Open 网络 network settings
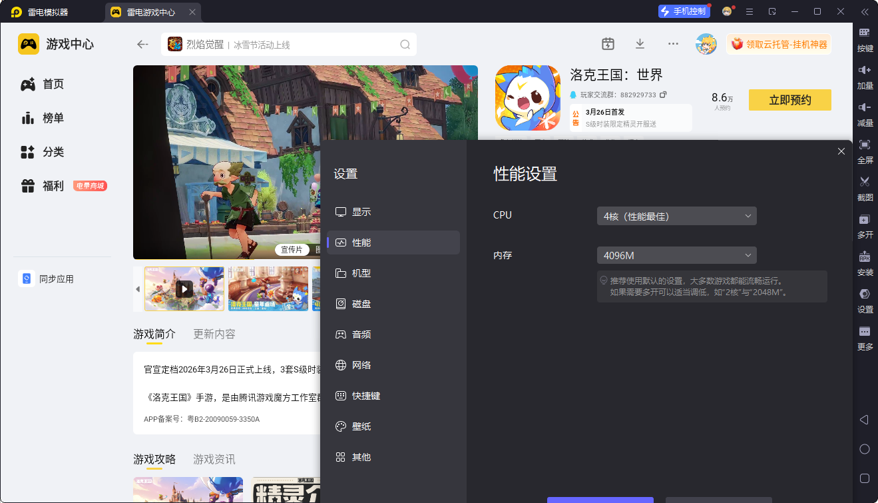 (393, 365)
